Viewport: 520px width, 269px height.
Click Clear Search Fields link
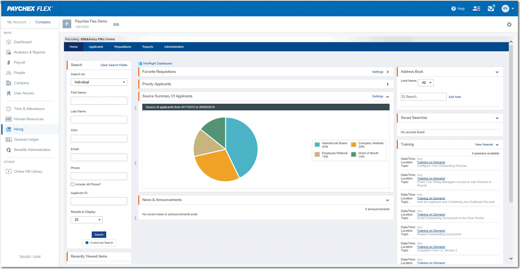114,65
